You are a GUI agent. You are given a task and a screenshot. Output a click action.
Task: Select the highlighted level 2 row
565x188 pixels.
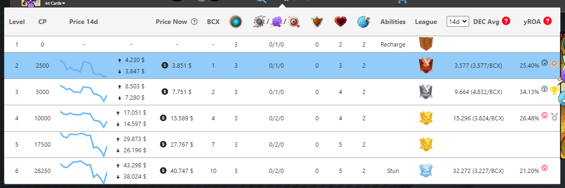[x=282, y=65]
